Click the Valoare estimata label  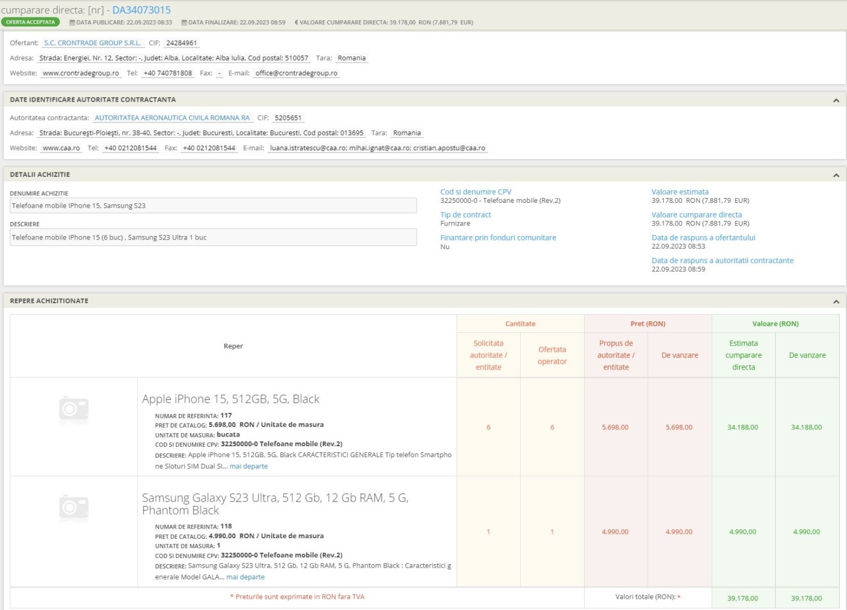point(680,192)
